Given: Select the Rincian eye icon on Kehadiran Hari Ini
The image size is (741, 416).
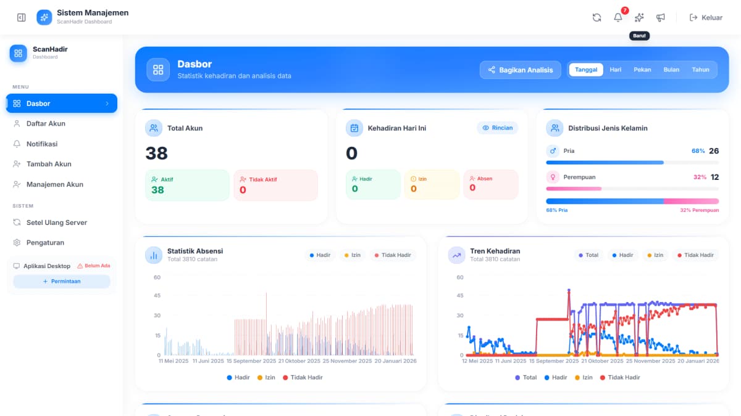Looking at the screenshot, I should (497, 128).
